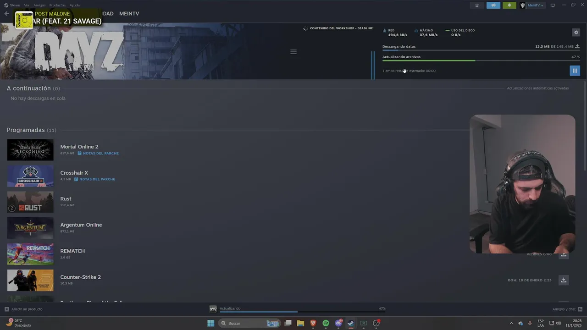587x330 pixels.
Task: Open Task View on the taskbar
Action: (x=288, y=323)
